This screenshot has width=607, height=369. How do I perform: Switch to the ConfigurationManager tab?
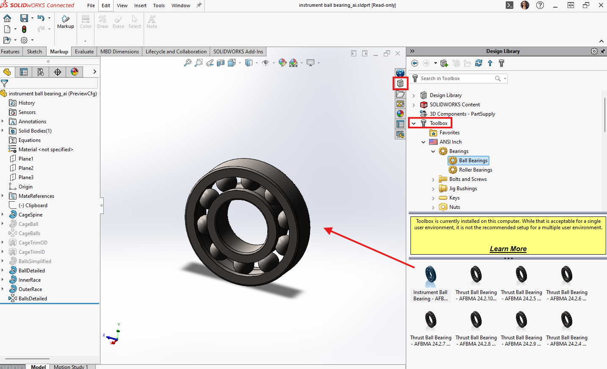point(41,72)
